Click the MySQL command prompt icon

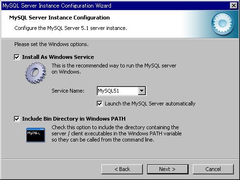(36, 135)
